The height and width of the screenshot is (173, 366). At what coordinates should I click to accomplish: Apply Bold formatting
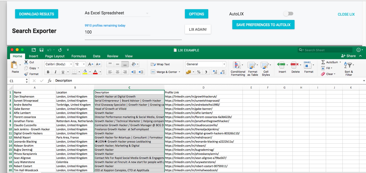point(48,72)
